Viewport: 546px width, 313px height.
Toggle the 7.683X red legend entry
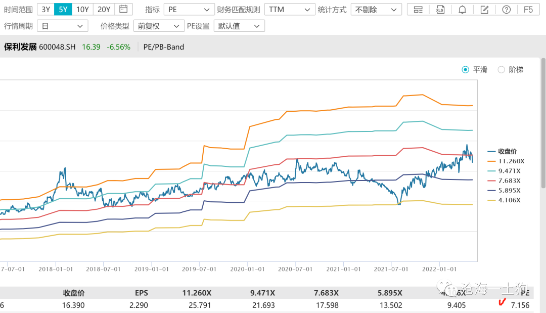504,181
